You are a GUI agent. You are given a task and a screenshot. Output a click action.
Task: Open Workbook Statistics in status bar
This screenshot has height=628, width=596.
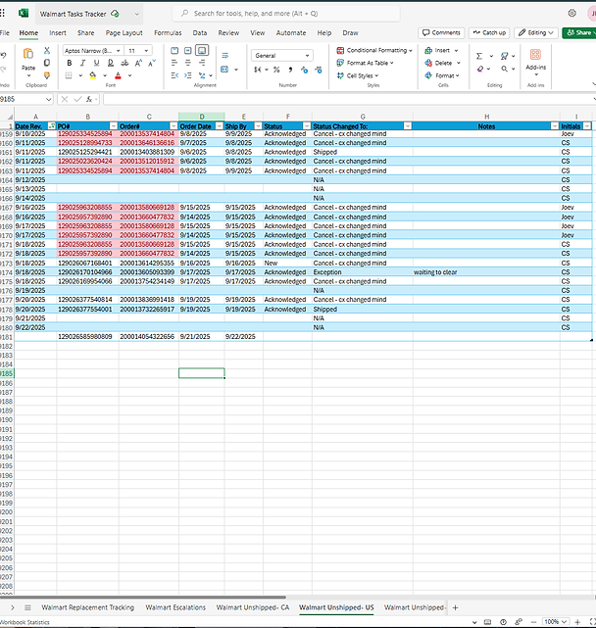coord(25,622)
